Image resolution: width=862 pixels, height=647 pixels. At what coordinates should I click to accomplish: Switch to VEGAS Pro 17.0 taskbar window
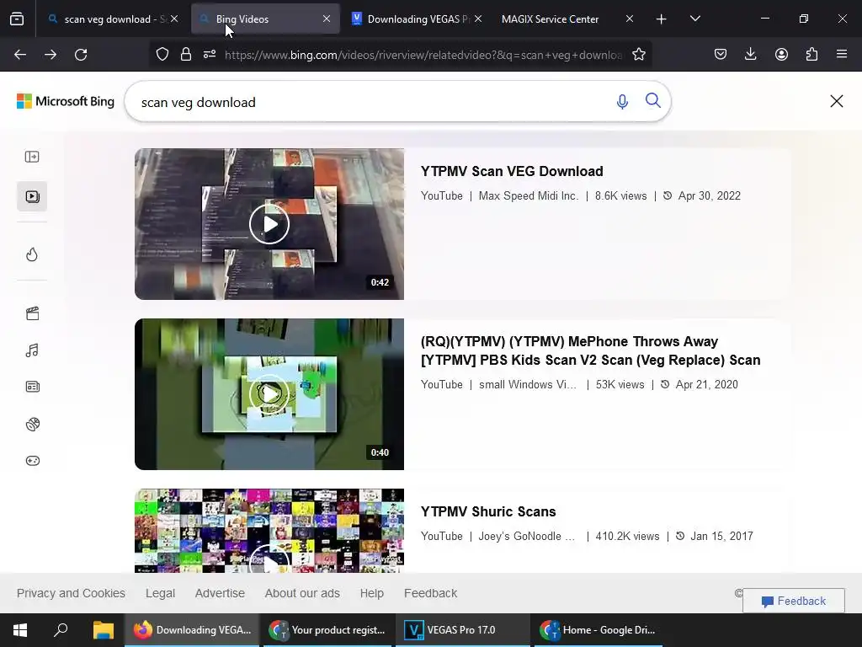(x=461, y=630)
